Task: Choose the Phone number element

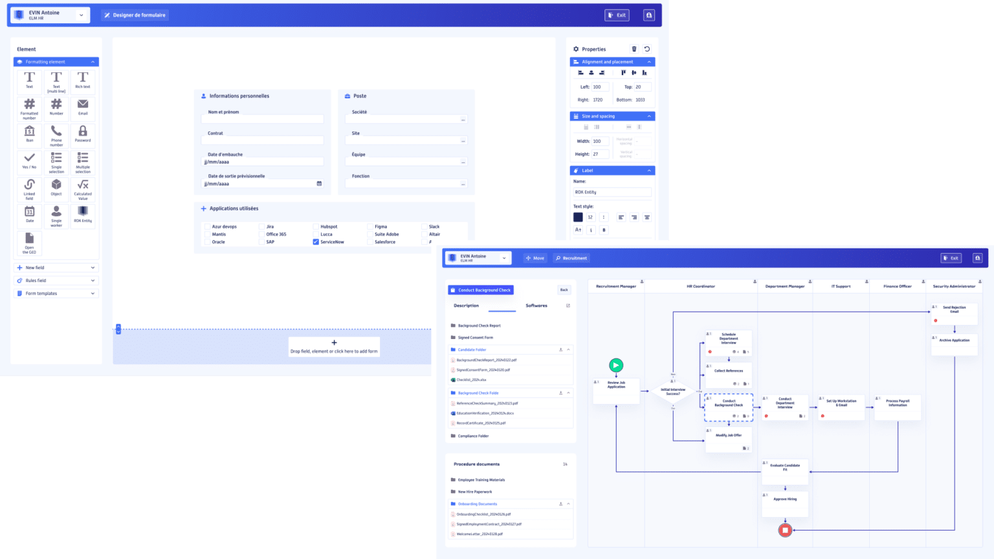Action: coord(56,135)
